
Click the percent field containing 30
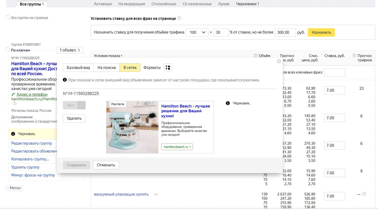(221, 32)
